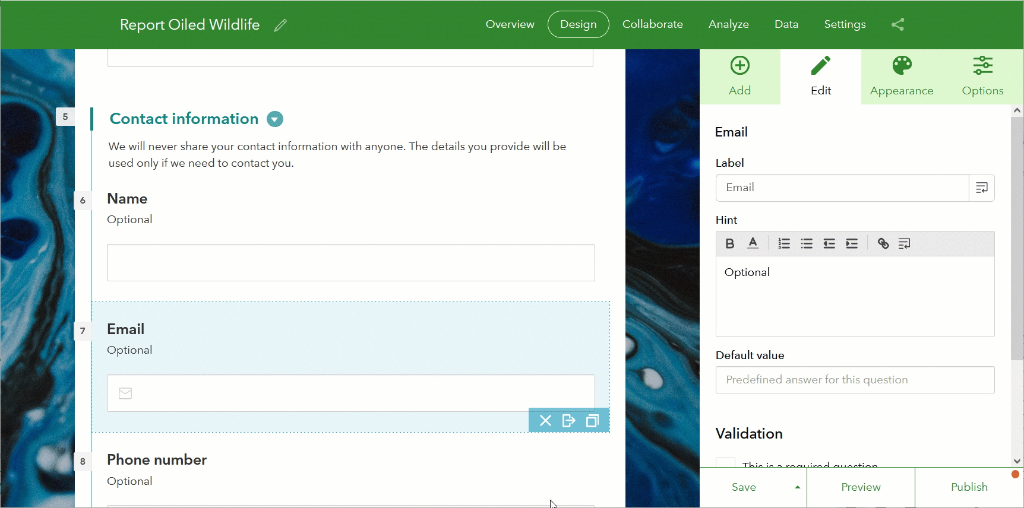Open the Data tab
The width and height of the screenshot is (1024, 508).
786,24
